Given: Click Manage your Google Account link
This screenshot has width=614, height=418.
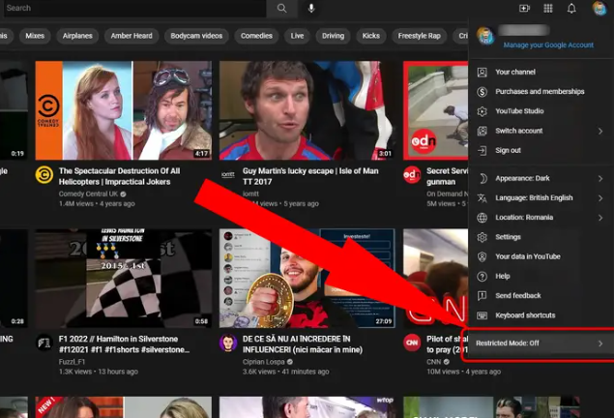Looking at the screenshot, I should click(x=548, y=45).
